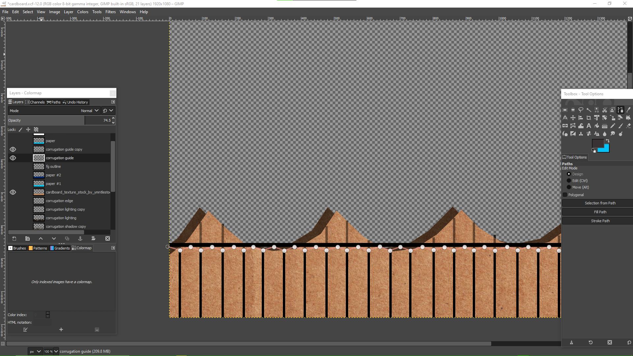Open the Filters menu
633x356 pixels.
coord(110,12)
